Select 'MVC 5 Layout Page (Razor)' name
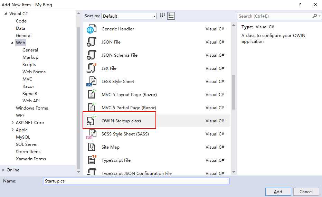The height and width of the screenshot is (197, 322). [129, 94]
